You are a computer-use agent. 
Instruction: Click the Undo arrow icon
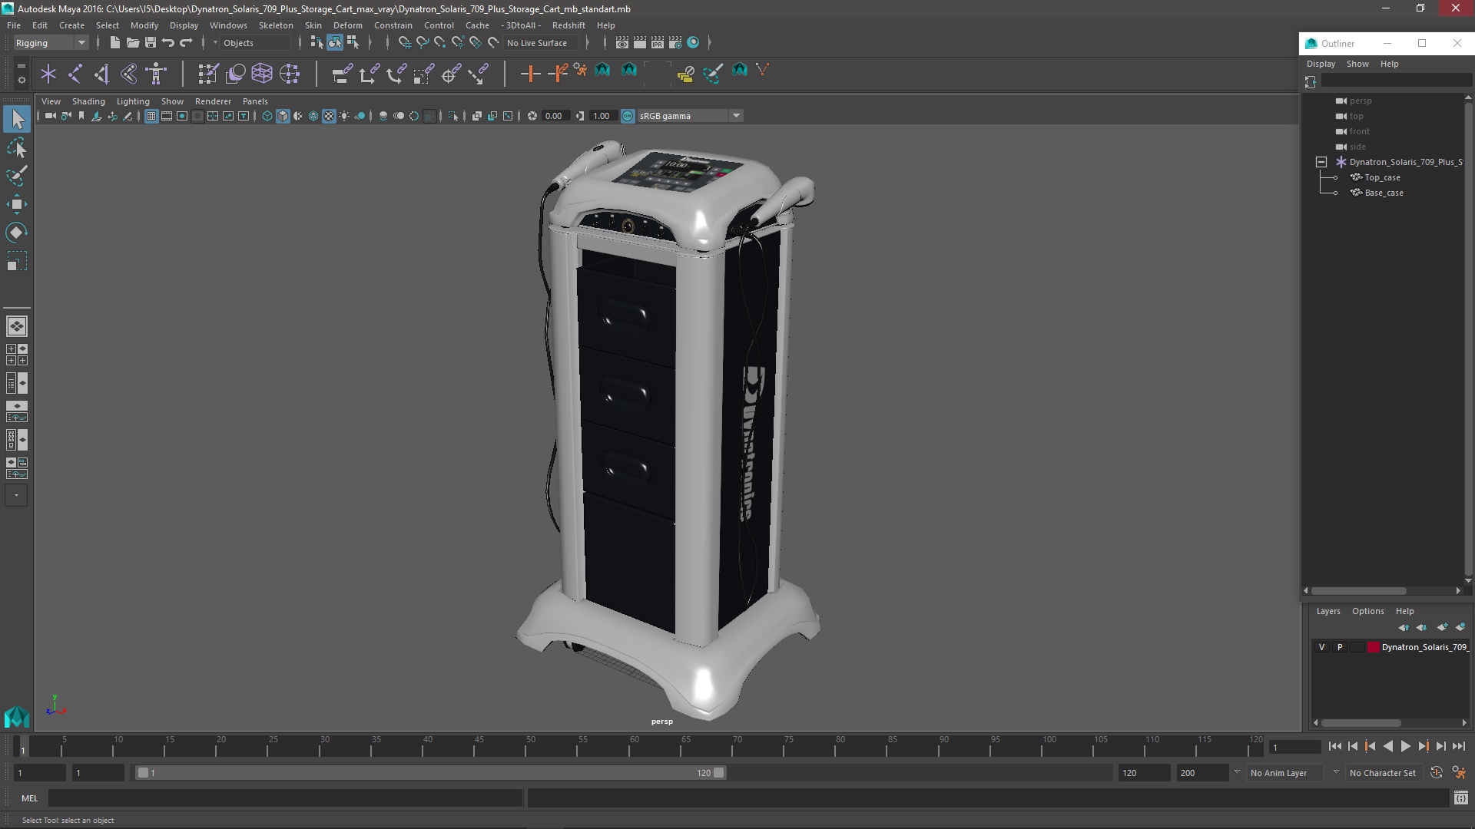click(x=168, y=43)
